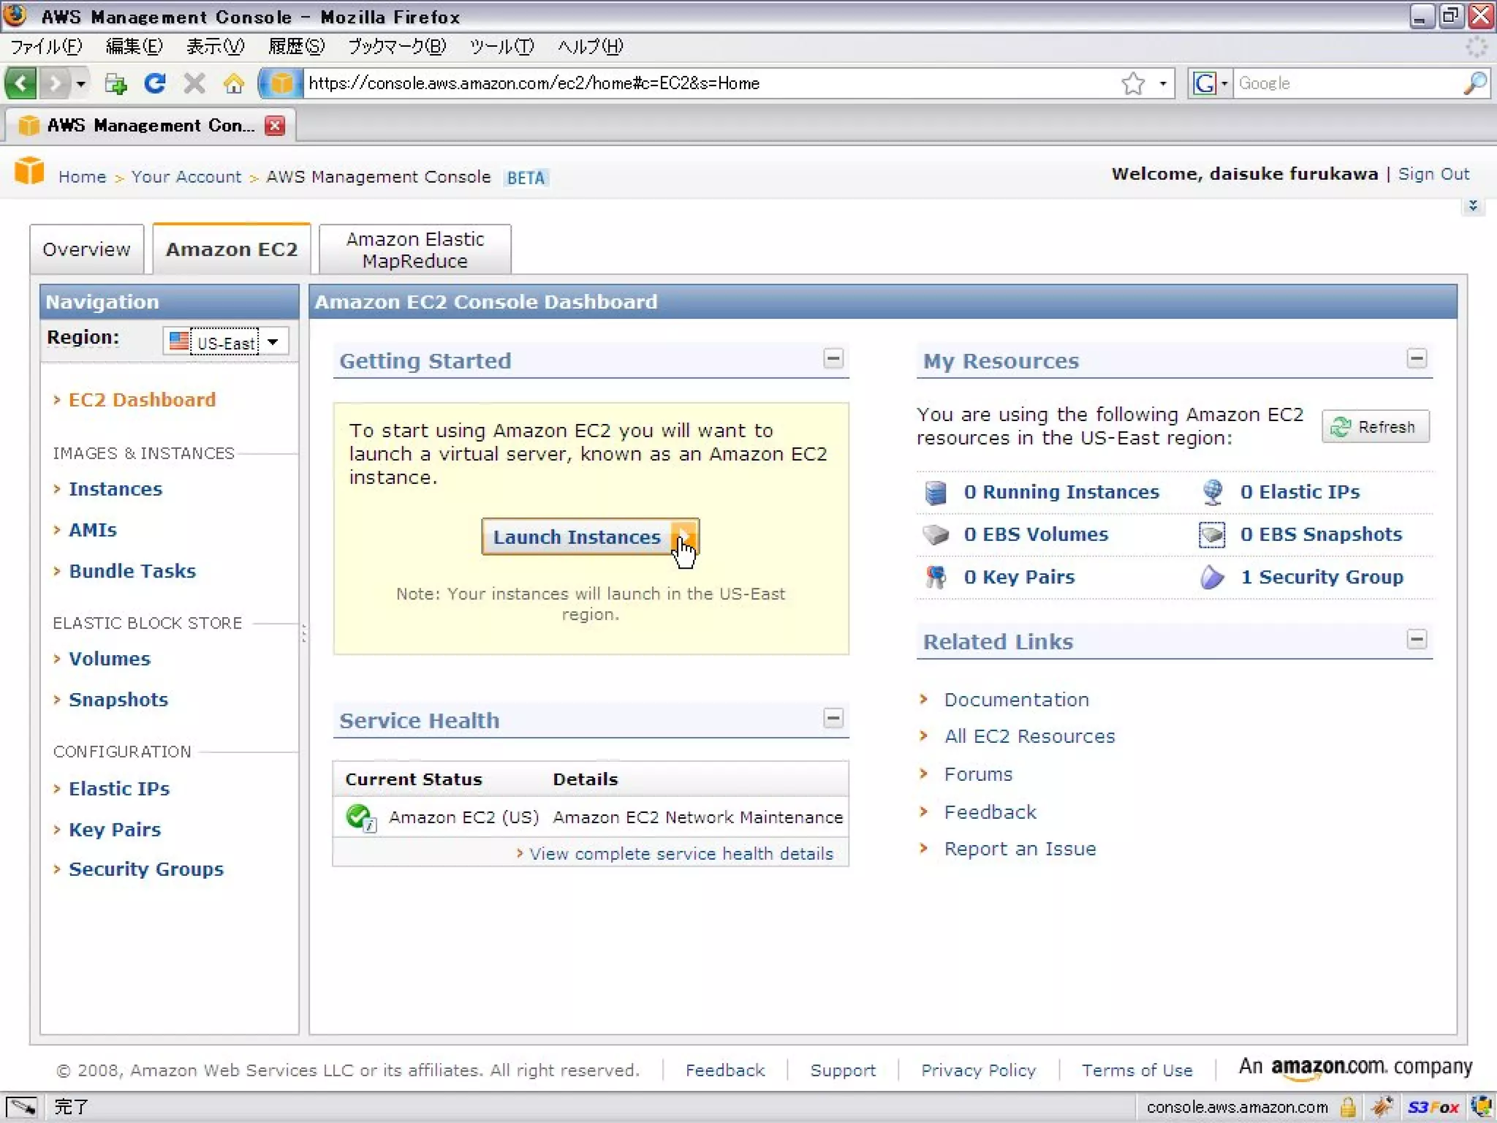Open the Region US-East dropdown
This screenshot has height=1123, width=1497.
(x=225, y=341)
